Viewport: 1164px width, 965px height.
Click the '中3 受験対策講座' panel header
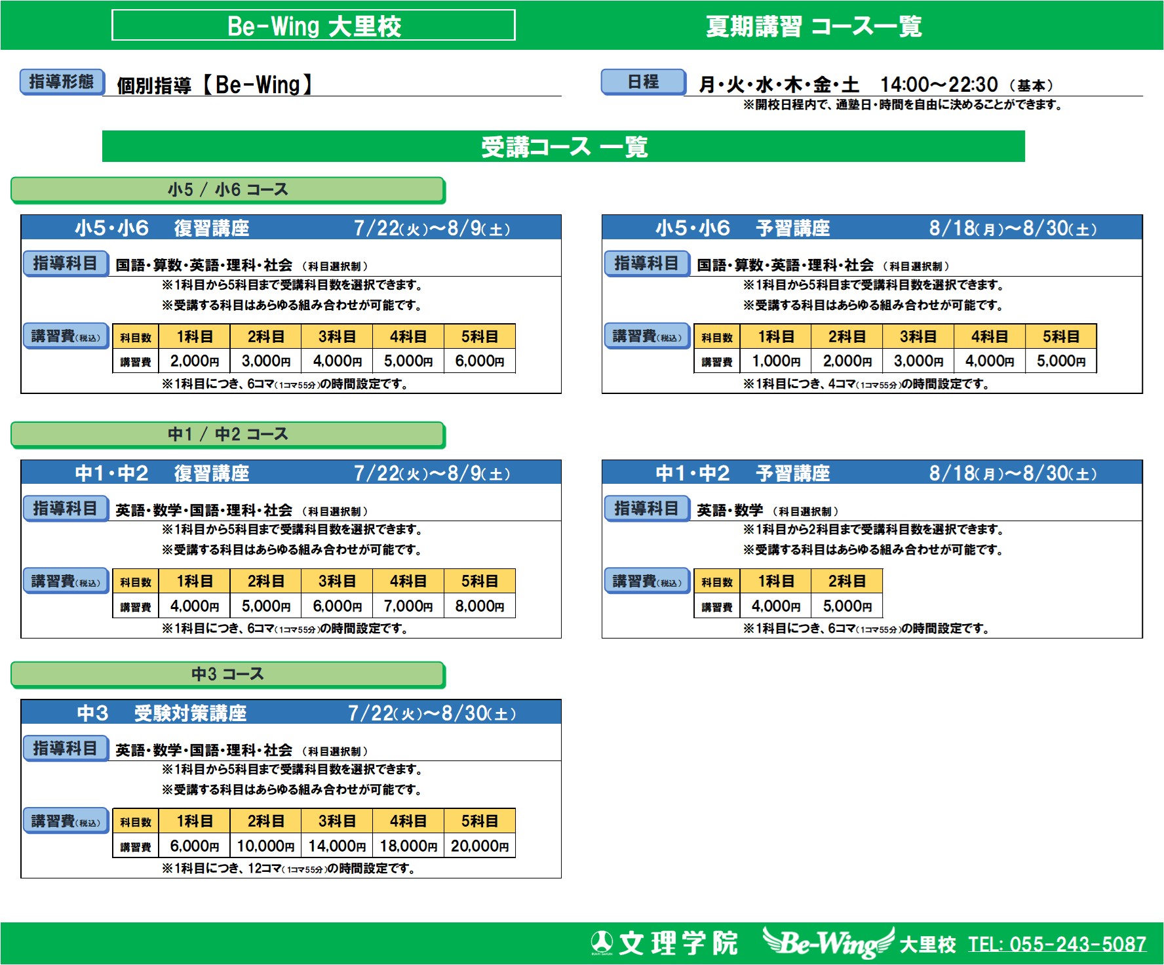(x=291, y=713)
